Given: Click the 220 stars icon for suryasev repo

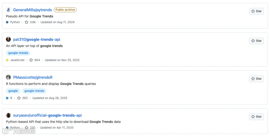Looking at the screenshot, I should 26,128.
